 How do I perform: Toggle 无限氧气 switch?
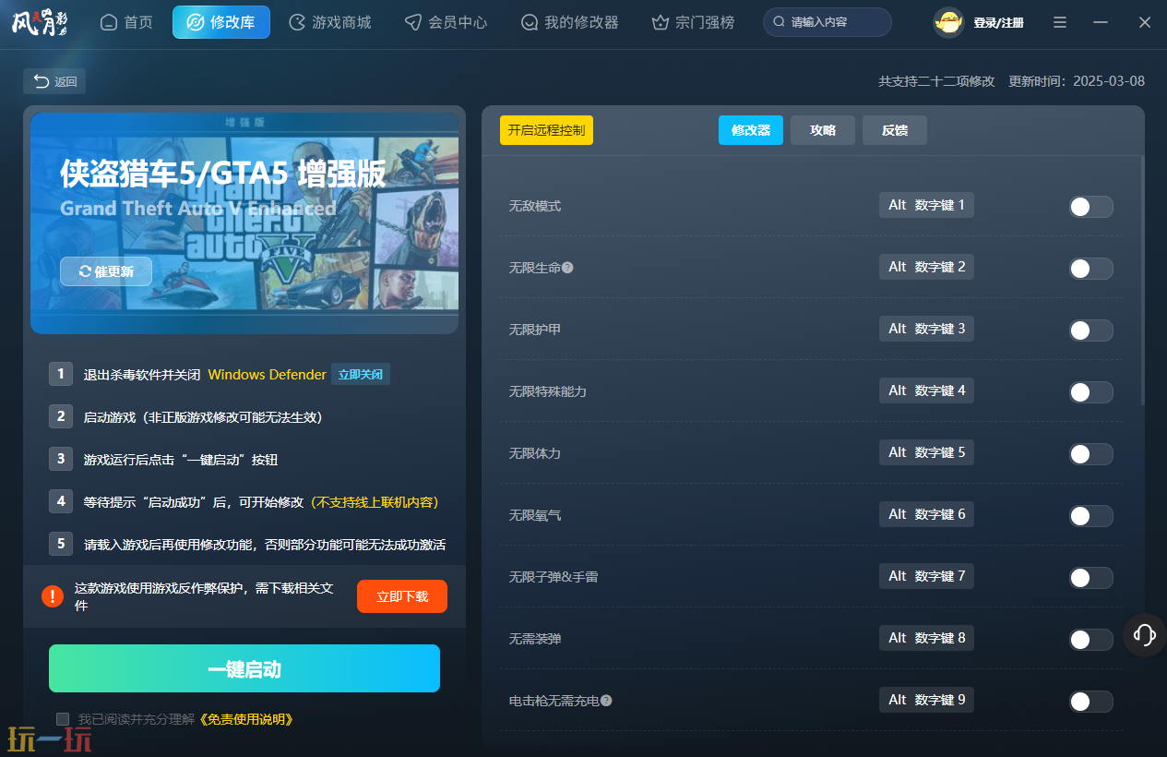point(1090,516)
